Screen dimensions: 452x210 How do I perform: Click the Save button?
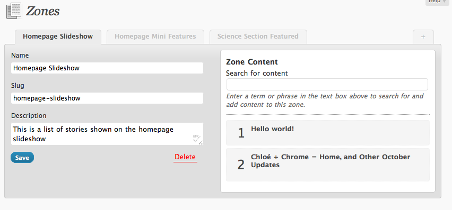pos(22,158)
